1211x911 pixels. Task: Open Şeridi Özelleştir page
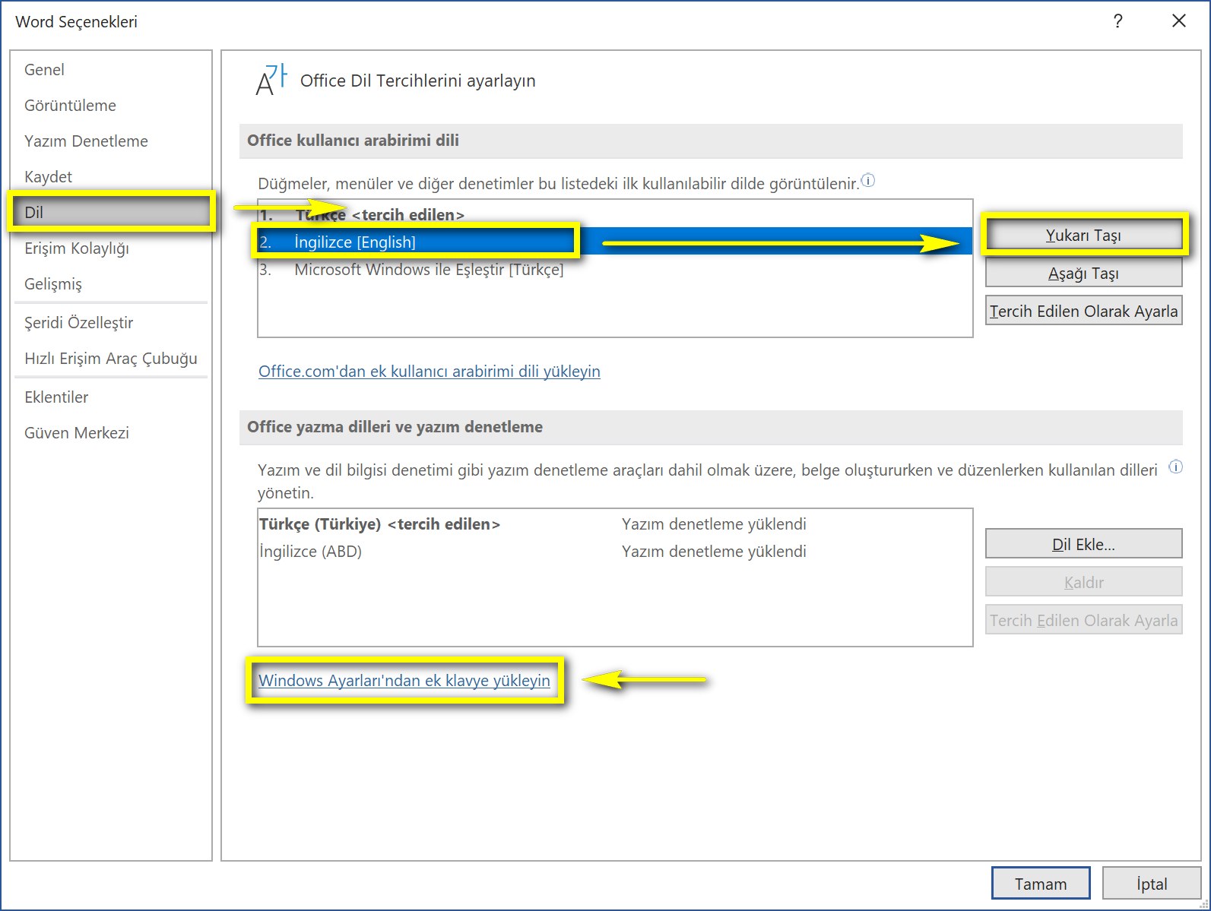(111, 323)
